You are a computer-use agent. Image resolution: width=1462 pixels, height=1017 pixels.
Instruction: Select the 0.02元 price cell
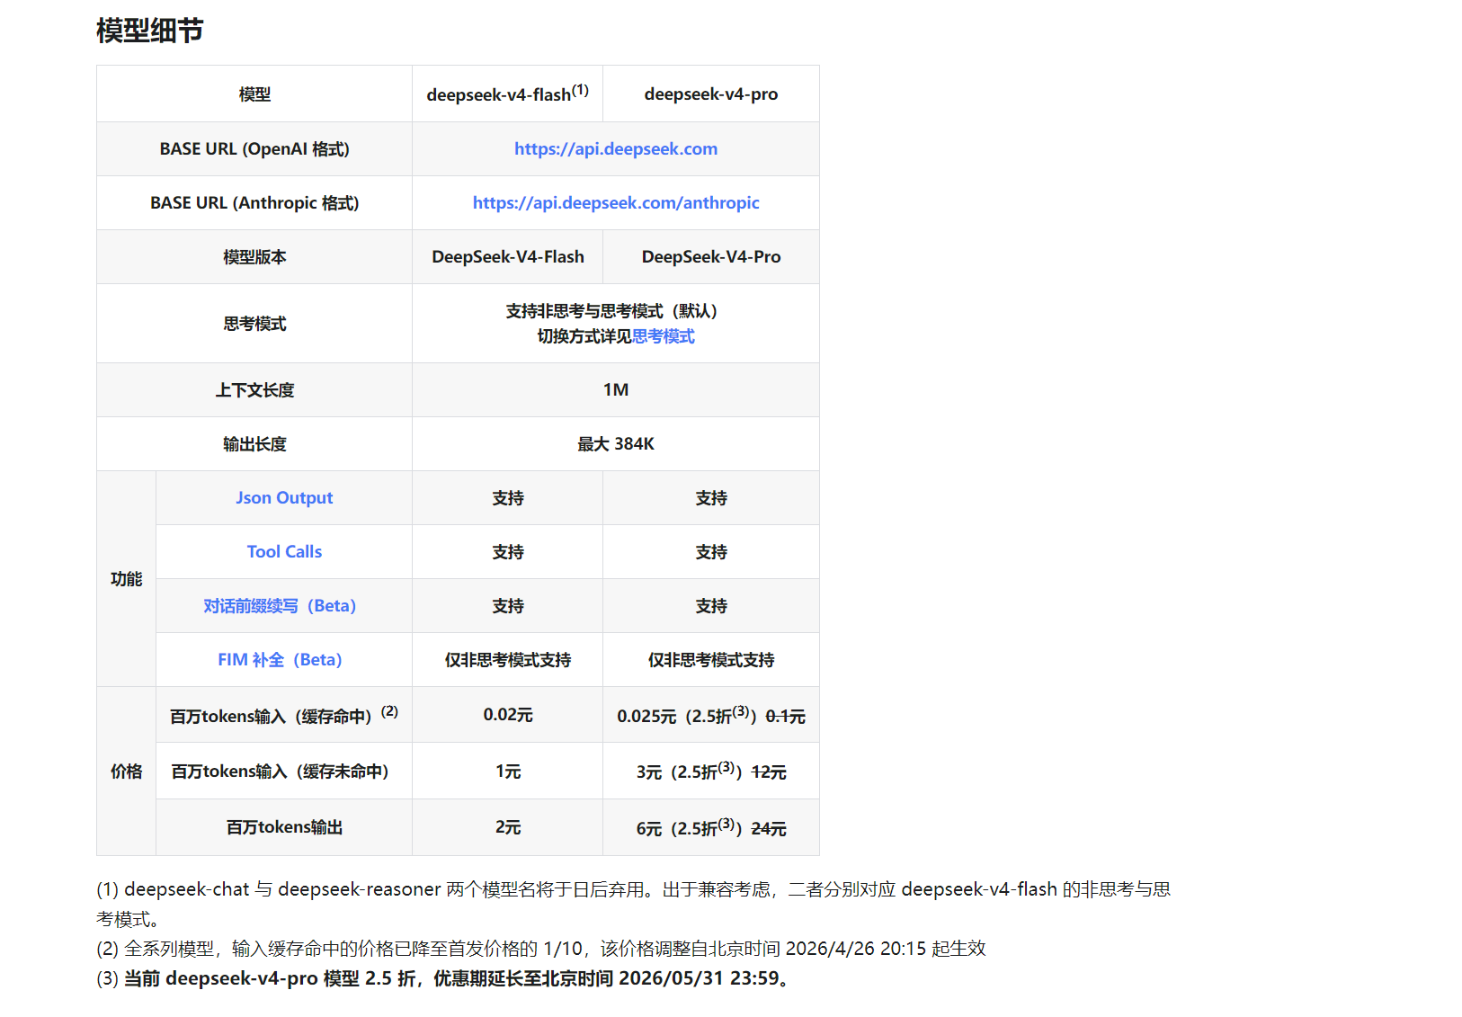(508, 715)
